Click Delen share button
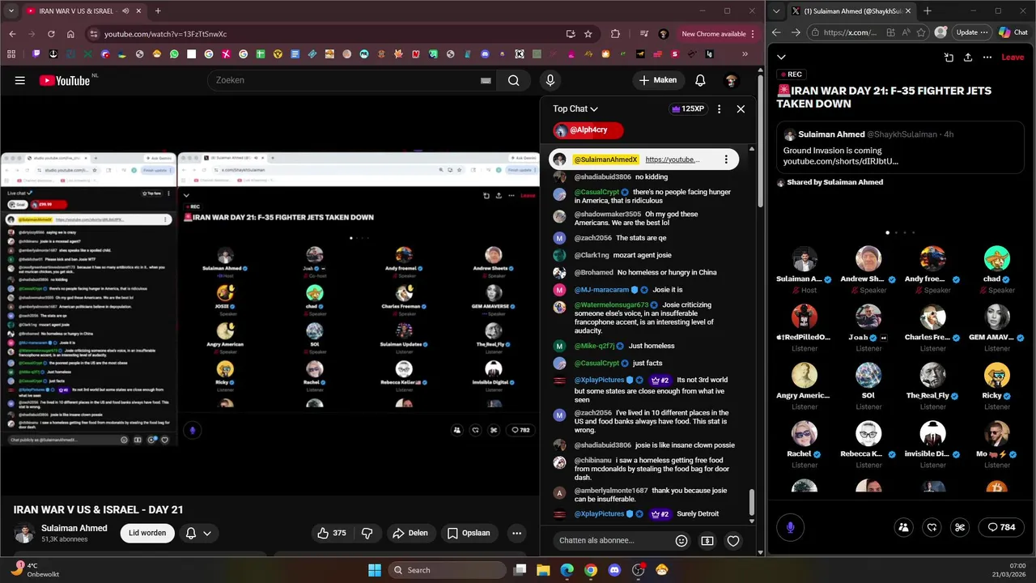 [x=410, y=533]
